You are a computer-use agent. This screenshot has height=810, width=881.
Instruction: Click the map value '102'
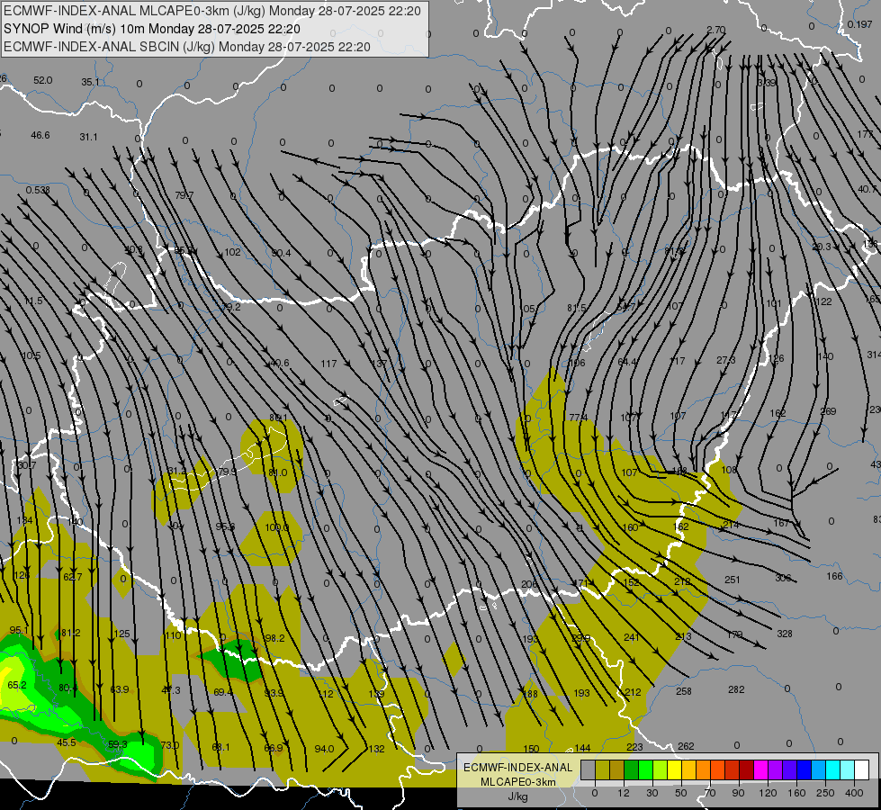click(x=232, y=252)
